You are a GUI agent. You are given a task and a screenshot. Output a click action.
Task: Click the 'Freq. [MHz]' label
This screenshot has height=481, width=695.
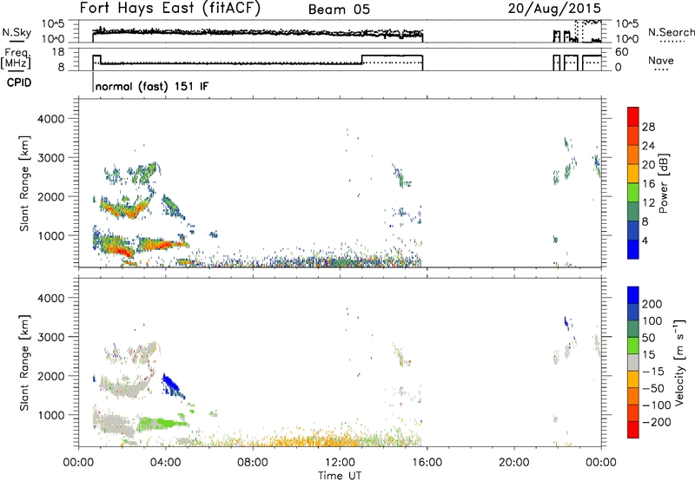point(16,58)
